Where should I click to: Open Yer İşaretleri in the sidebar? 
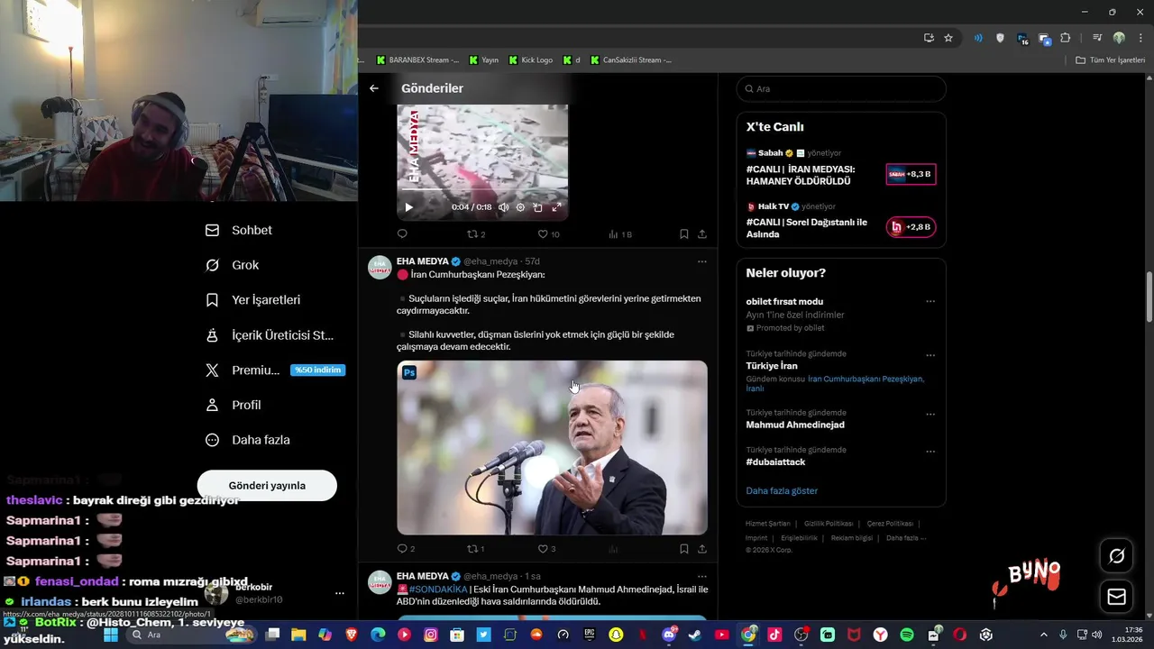coord(253,300)
